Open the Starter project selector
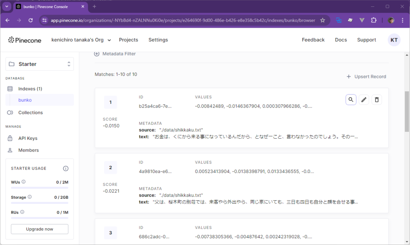410x245 pixels. point(40,64)
